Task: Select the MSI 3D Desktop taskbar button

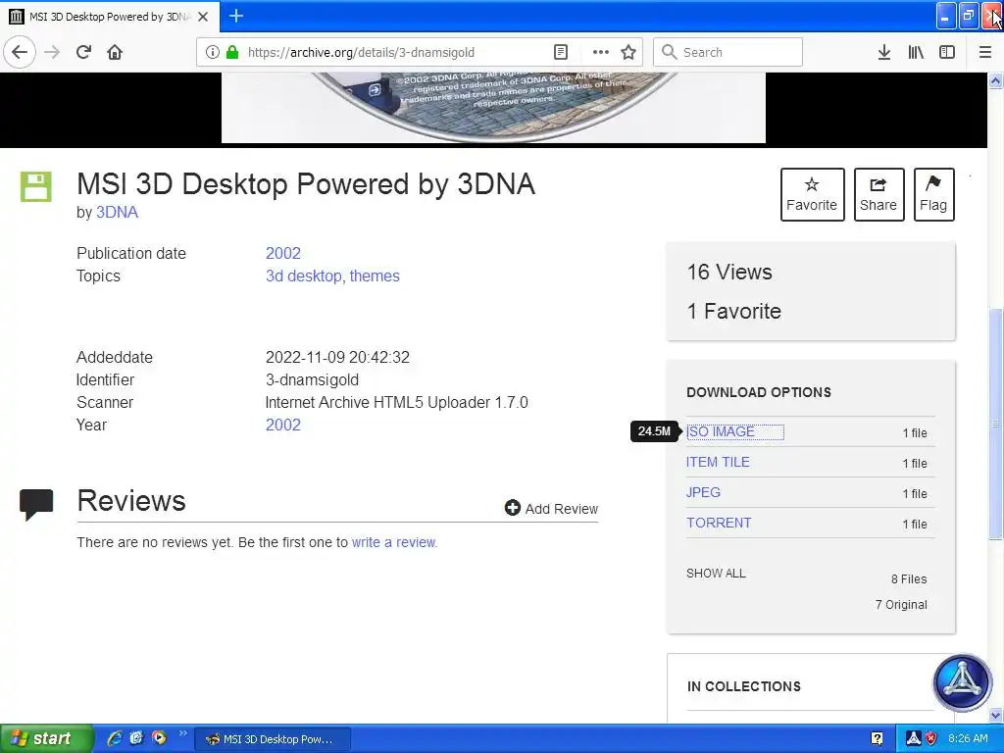Action: 273,739
